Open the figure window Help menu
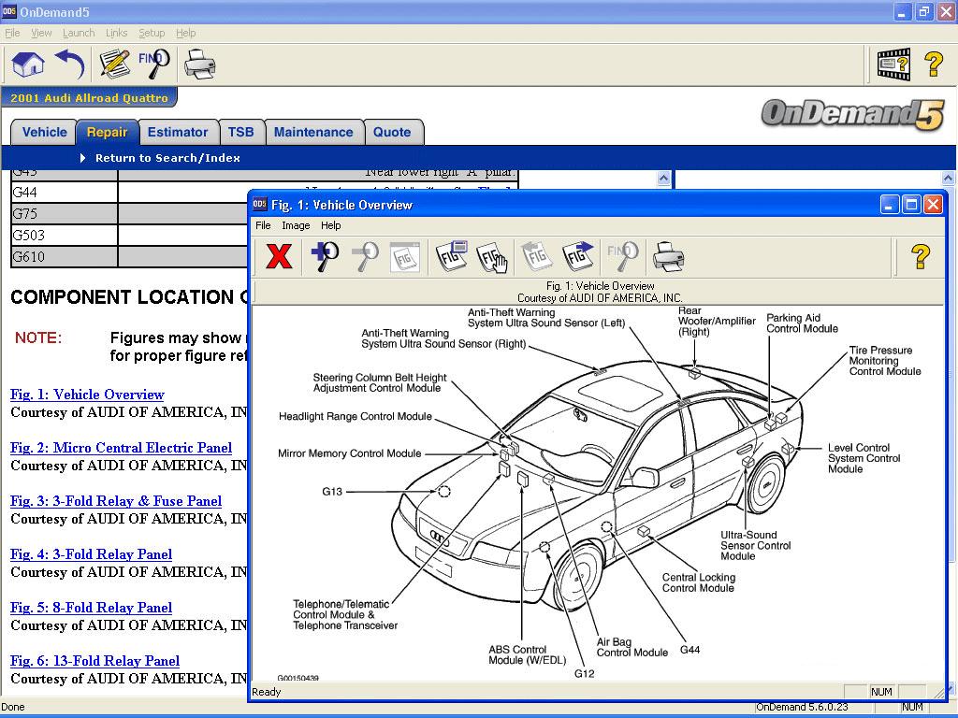 330,225
